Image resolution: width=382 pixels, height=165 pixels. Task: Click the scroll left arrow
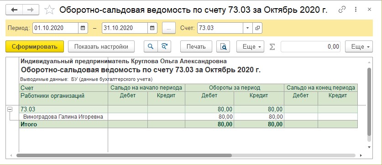(x=10, y=155)
